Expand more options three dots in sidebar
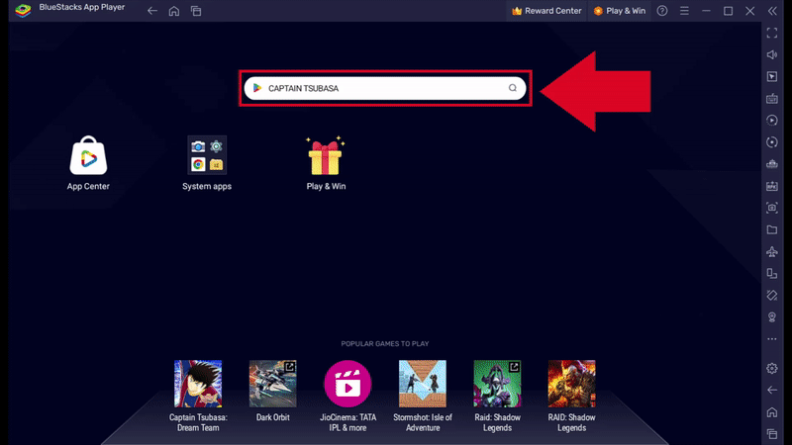Viewport: 792px width, 445px height. pos(772,339)
